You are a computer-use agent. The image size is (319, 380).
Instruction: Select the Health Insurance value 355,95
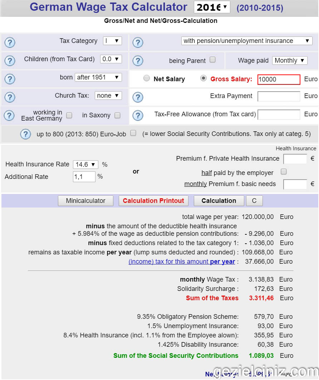pos(264,335)
